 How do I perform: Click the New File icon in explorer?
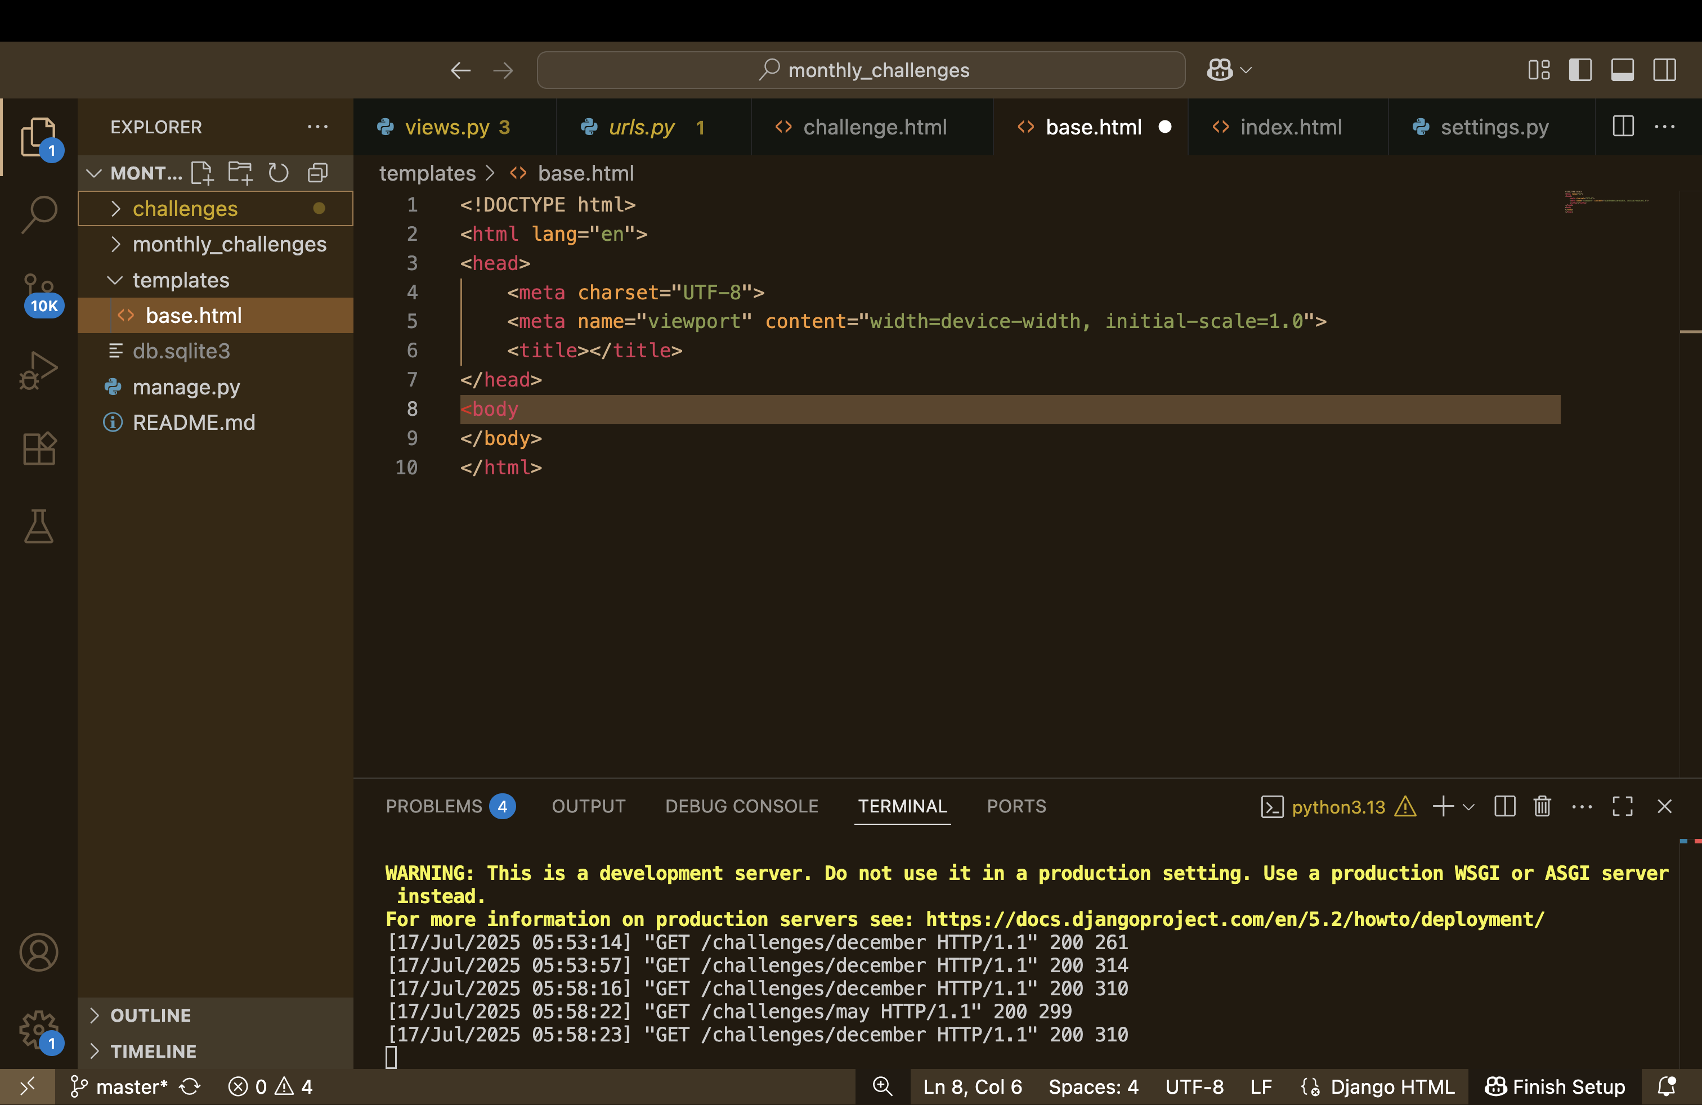click(x=203, y=173)
